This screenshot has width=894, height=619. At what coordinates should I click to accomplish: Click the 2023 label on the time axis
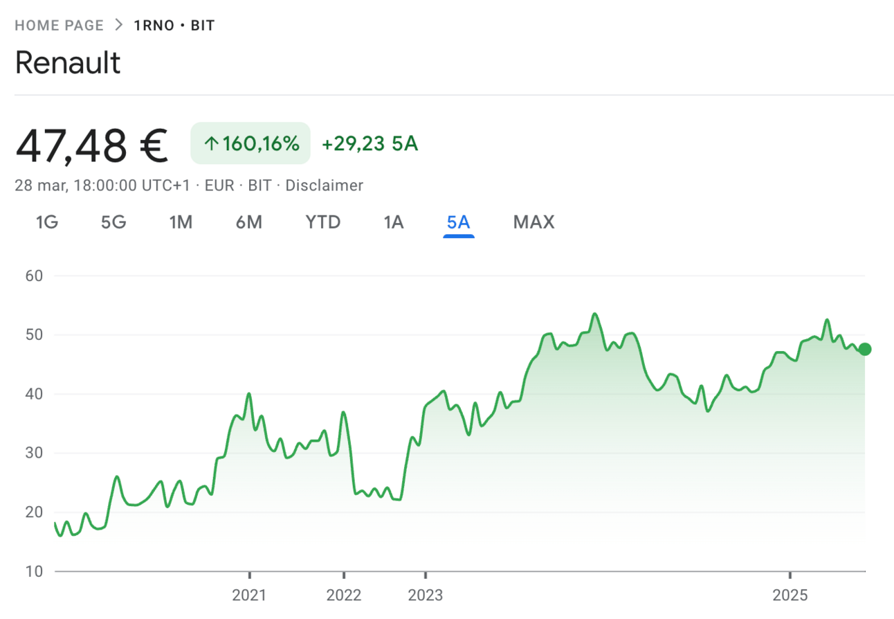click(426, 595)
